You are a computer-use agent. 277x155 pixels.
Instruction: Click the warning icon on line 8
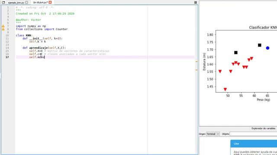[3, 29]
